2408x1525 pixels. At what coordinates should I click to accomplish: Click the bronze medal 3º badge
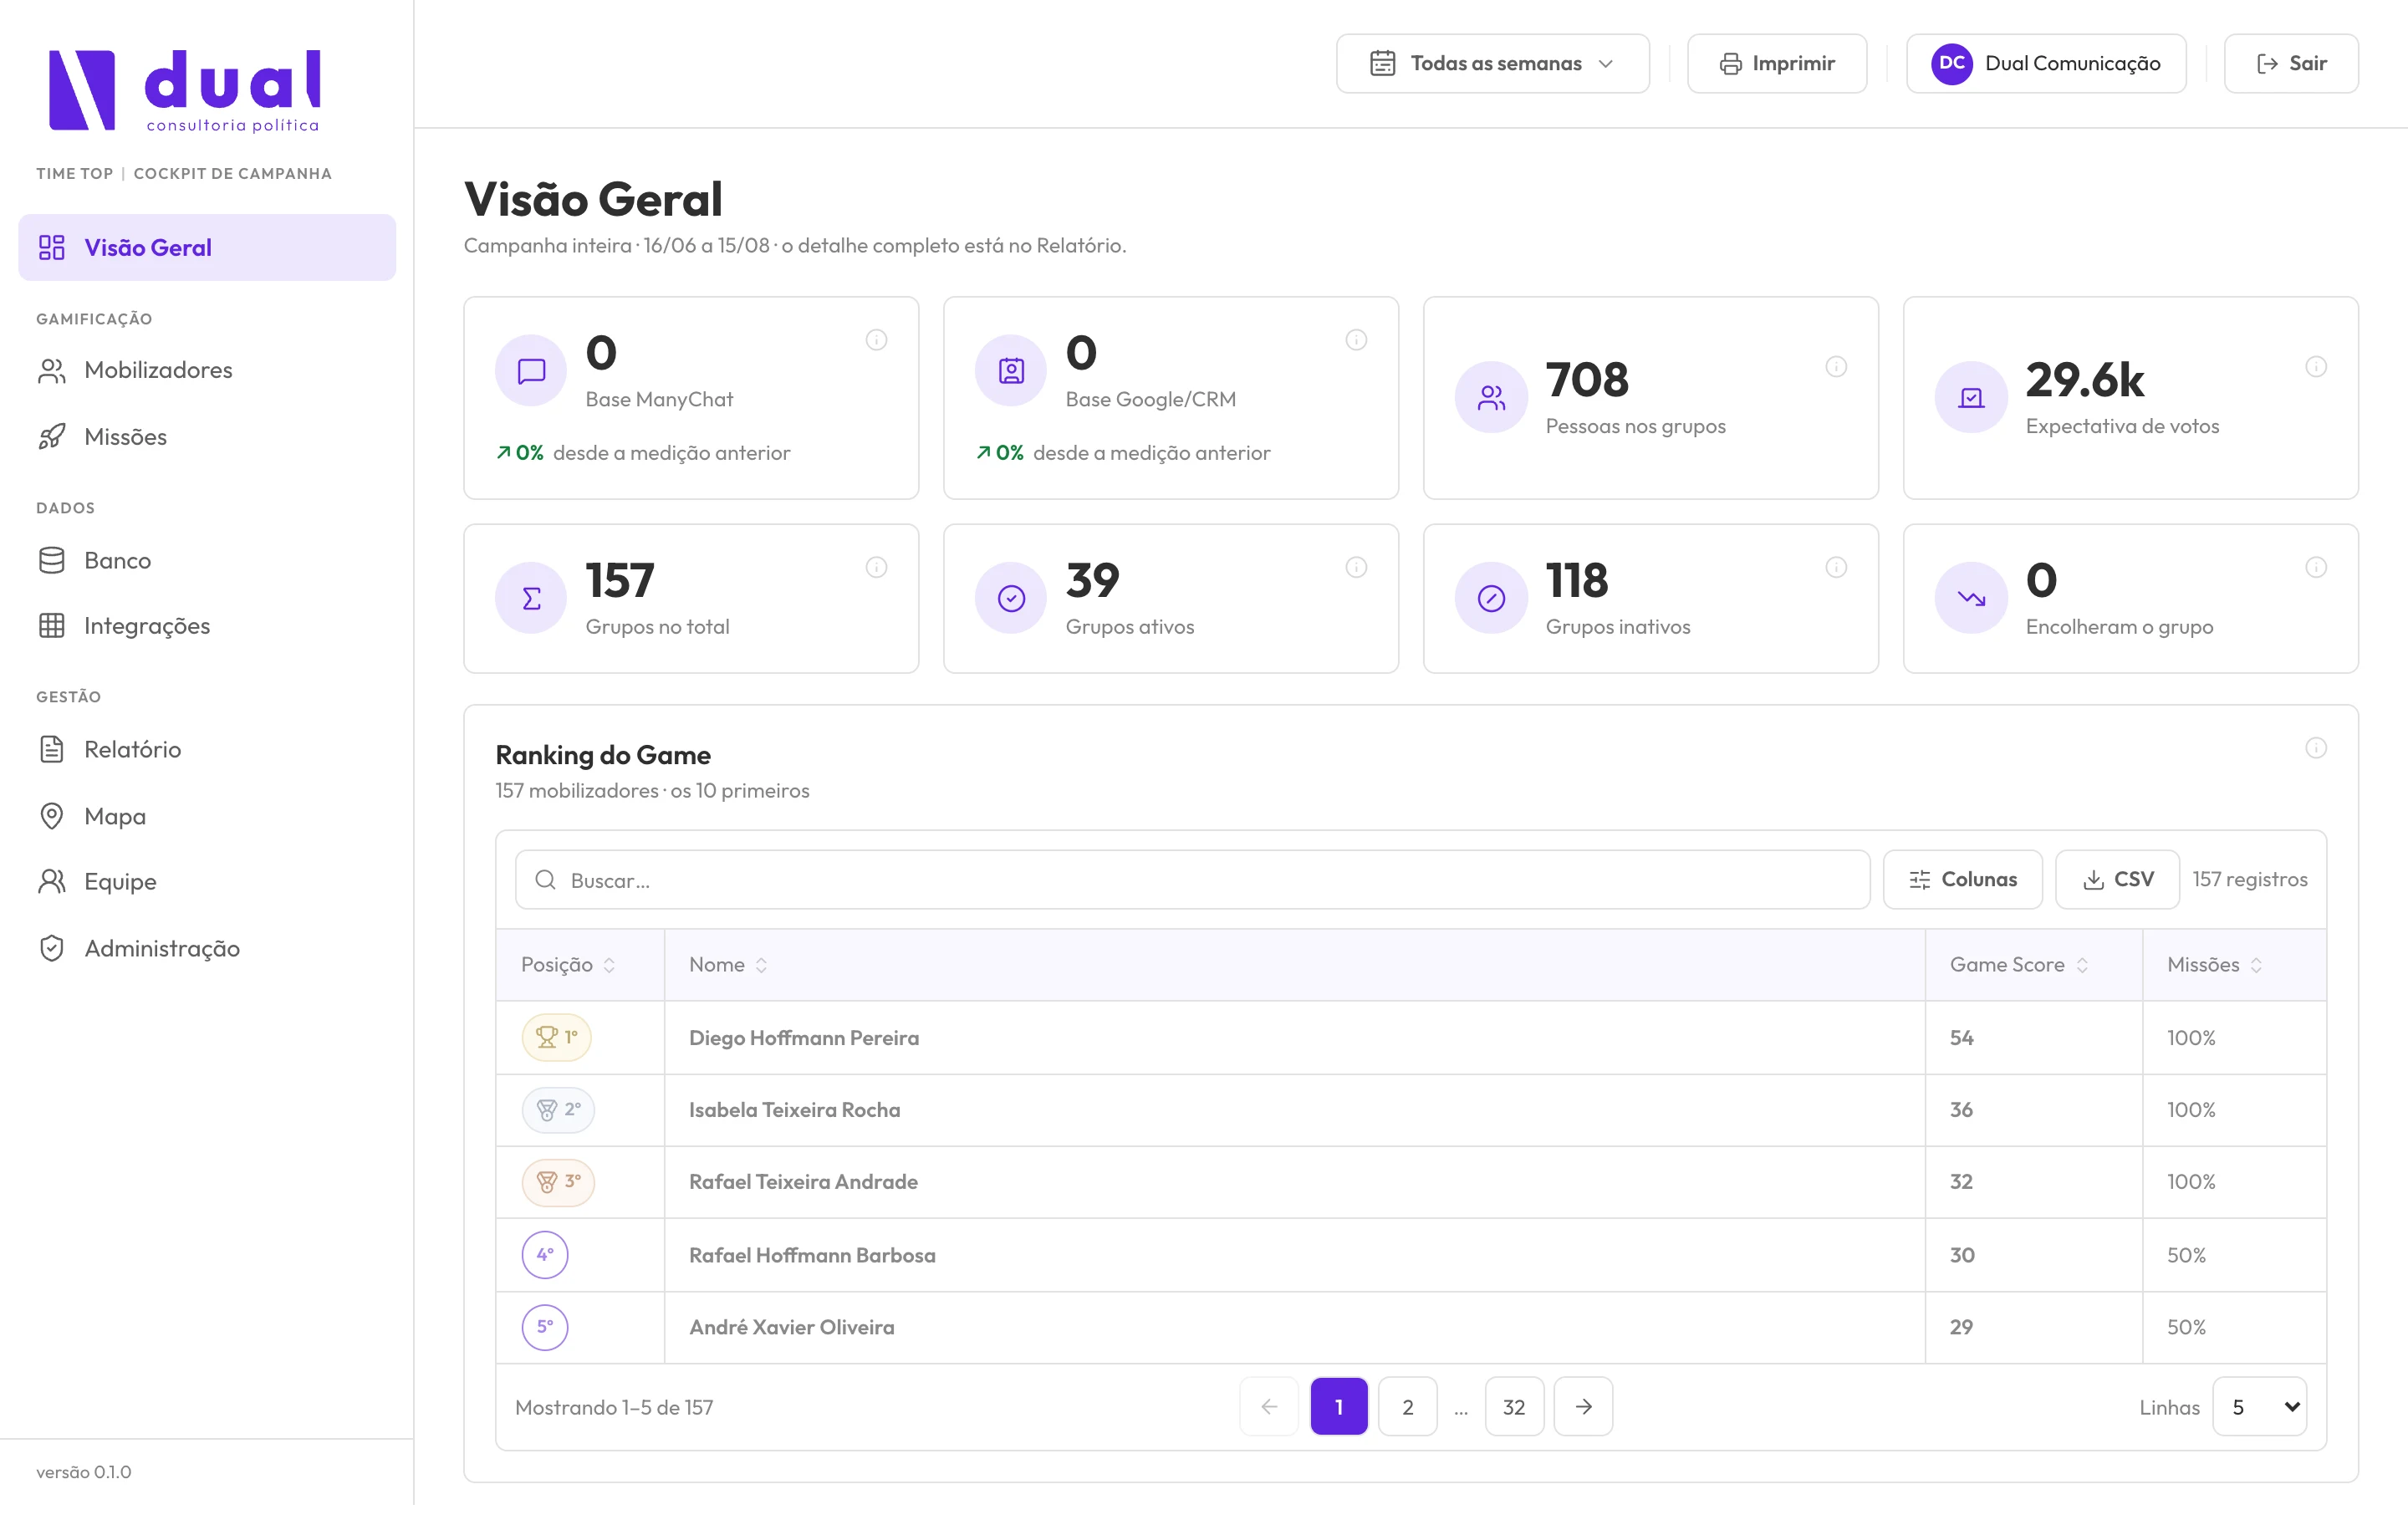coord(558,1182)
